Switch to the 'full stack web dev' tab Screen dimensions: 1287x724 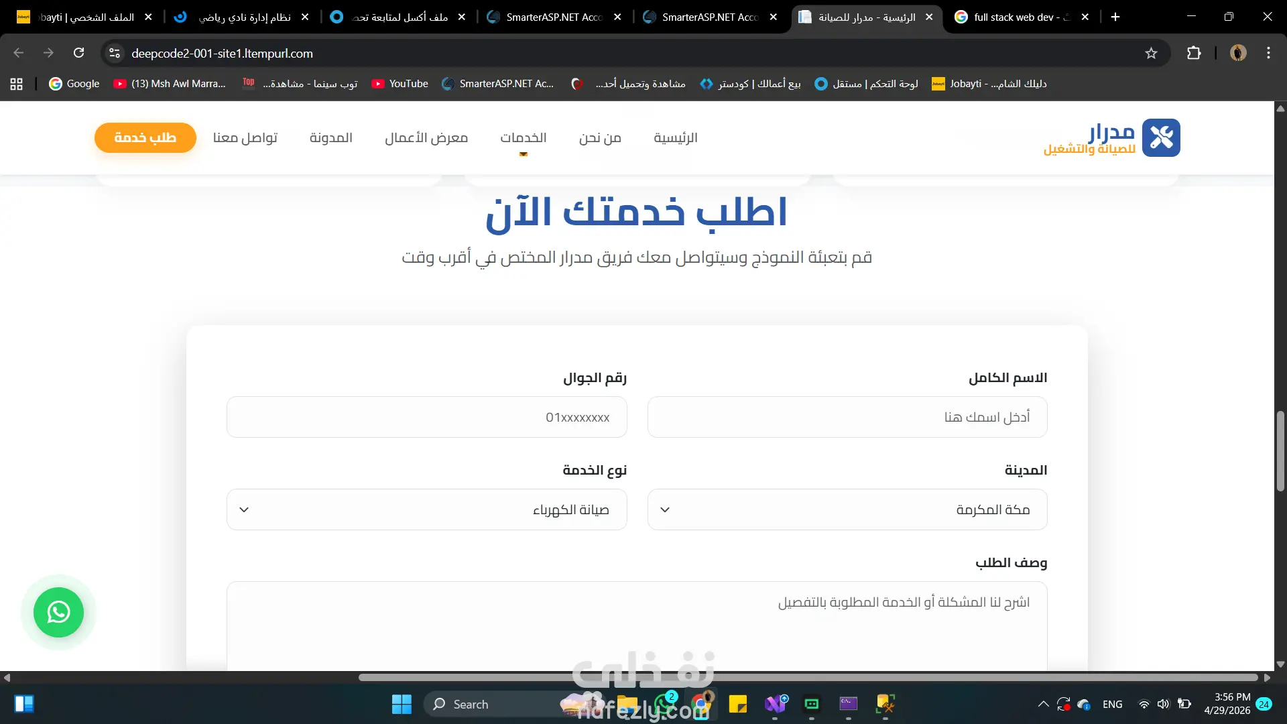(1022, 17)
